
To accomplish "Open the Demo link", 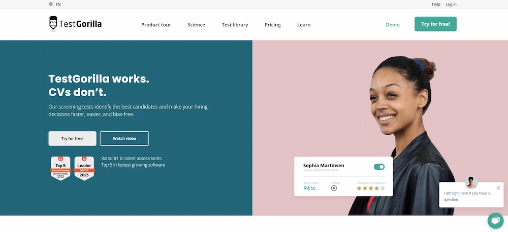I will click(x=393, y=24).
